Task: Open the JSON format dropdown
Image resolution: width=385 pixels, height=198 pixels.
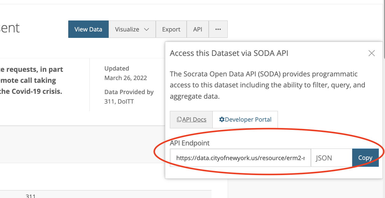Action: (331, 158)
